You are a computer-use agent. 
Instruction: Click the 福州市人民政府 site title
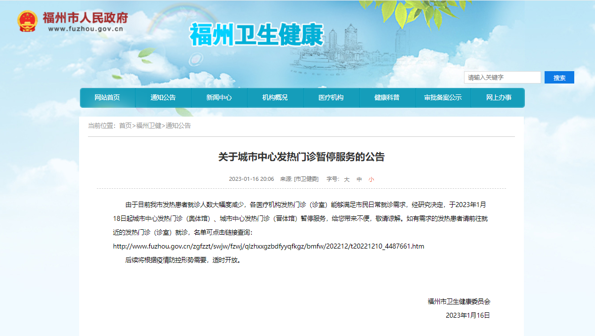coord(85,18)
